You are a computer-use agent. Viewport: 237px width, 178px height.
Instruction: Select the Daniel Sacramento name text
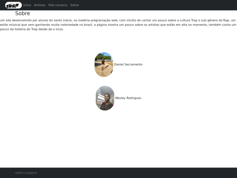pos(128,65)
